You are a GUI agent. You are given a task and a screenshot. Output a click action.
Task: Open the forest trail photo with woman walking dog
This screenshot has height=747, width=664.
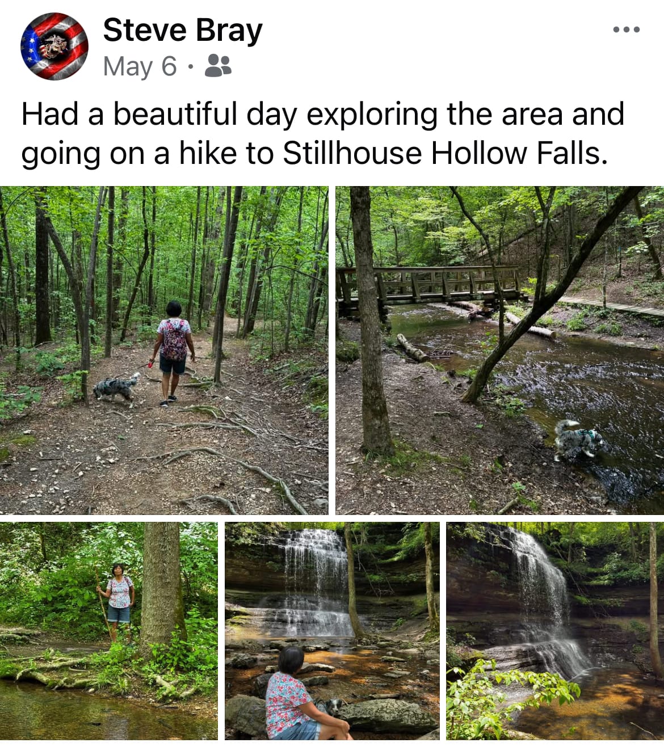pyautogui.click(x=164, y=350)
